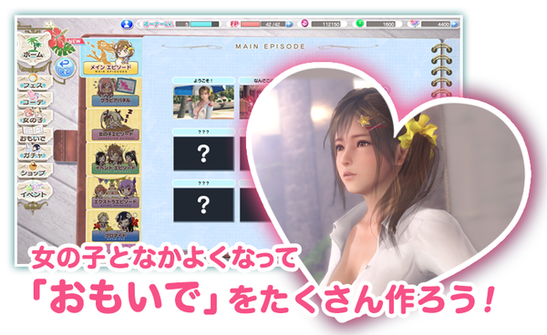The height and width of the screenshot is (335, 547).
Task: Open the owner profile icon
Action: 127,24
